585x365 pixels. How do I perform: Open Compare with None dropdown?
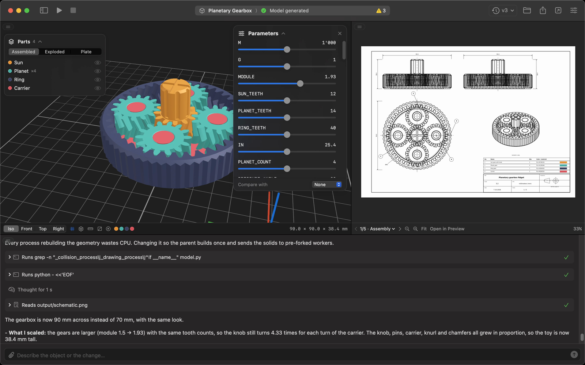pyautogui.click(x=327, y=185)
